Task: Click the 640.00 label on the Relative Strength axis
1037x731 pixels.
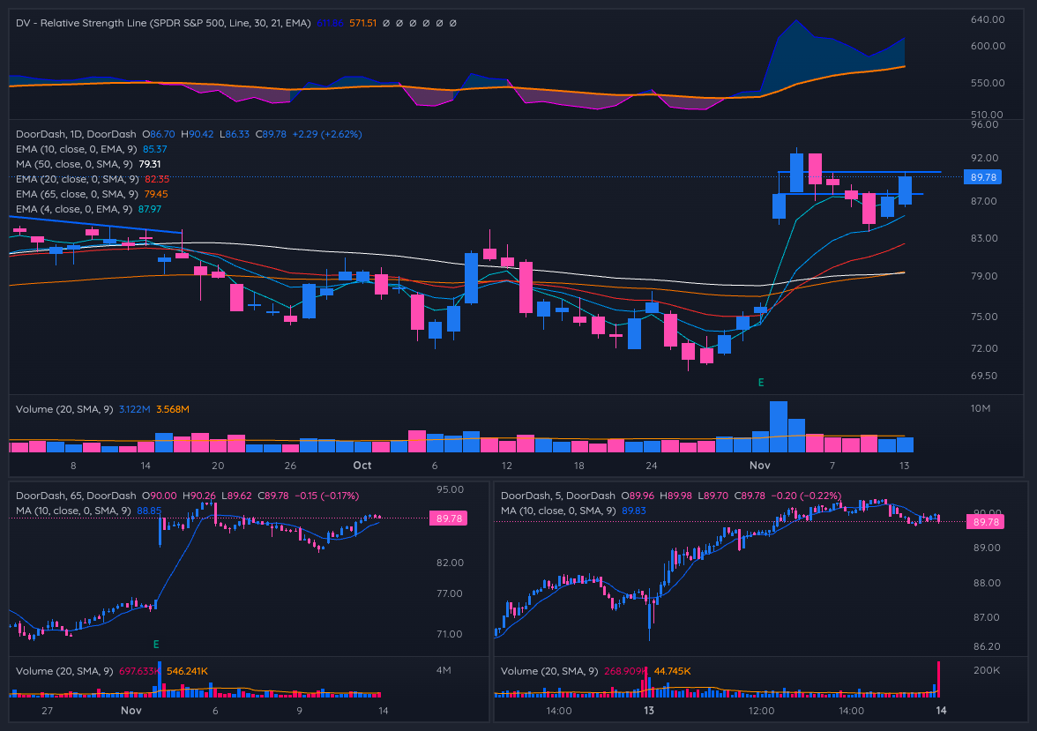Action: [x=988, y=20]
